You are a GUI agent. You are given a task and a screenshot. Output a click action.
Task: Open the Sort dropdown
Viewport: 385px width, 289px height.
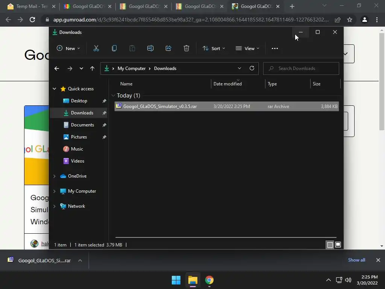pyautogui.click(x=214, y=49)
